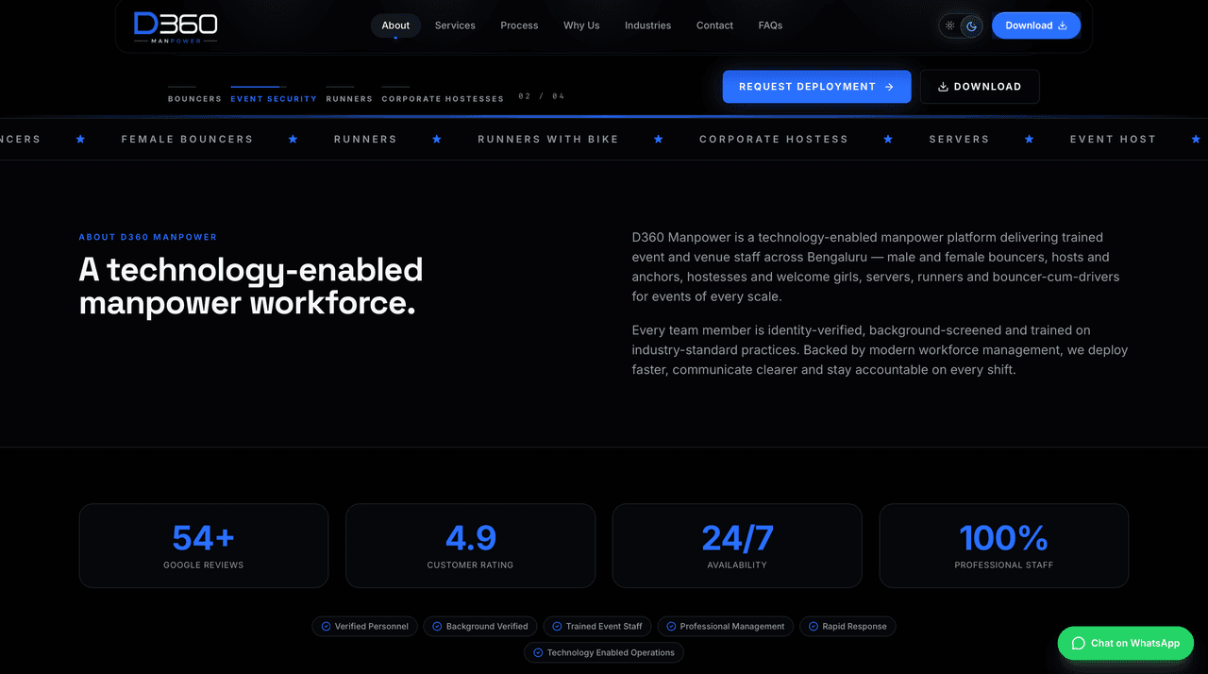Click the star before RUNNERS WITH BIKE
Viewport: 1208px width, 674px height.
[437, 139]
